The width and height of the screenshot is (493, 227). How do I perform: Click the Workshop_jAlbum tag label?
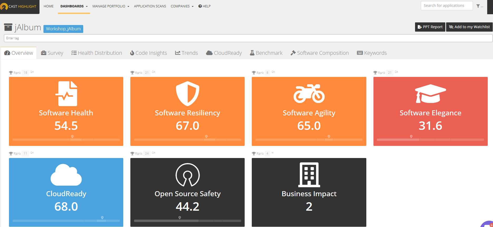click(63, 29)
